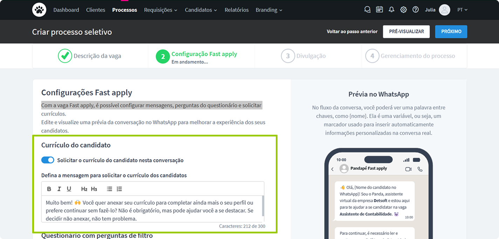Disable requesting the candidate's resume
Viewport: 499px width, 239px height.
click(48, 160)
